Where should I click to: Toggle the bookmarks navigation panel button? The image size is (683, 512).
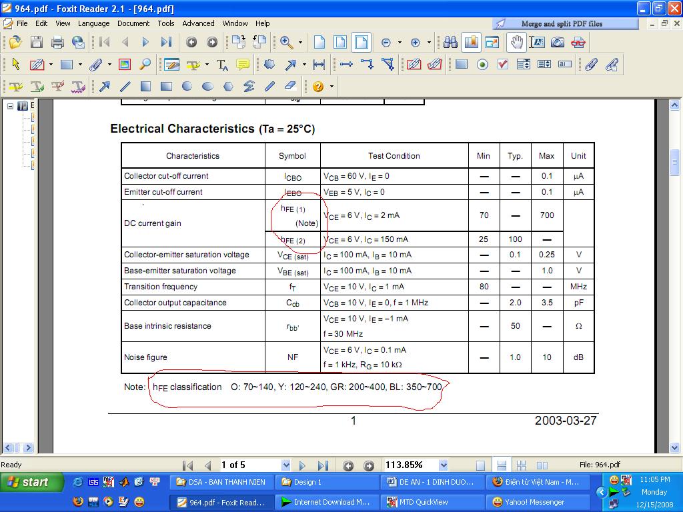[472, 43]
